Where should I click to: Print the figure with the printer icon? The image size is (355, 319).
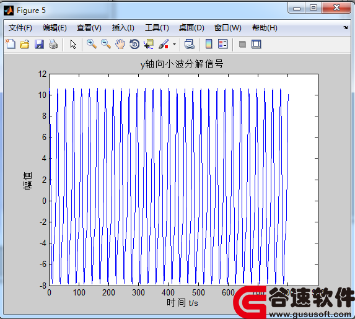click(x=53, y=44)
